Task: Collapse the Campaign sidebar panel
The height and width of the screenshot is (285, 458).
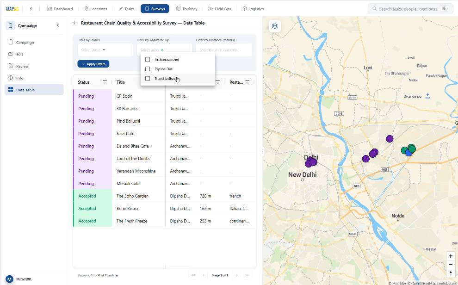Action: [58, 25]
